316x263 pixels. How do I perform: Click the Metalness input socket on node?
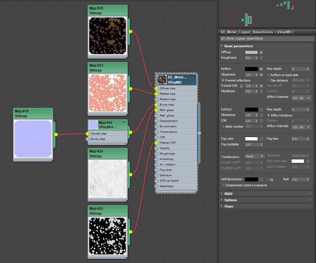pyautogui.click(x=156, y=186)
